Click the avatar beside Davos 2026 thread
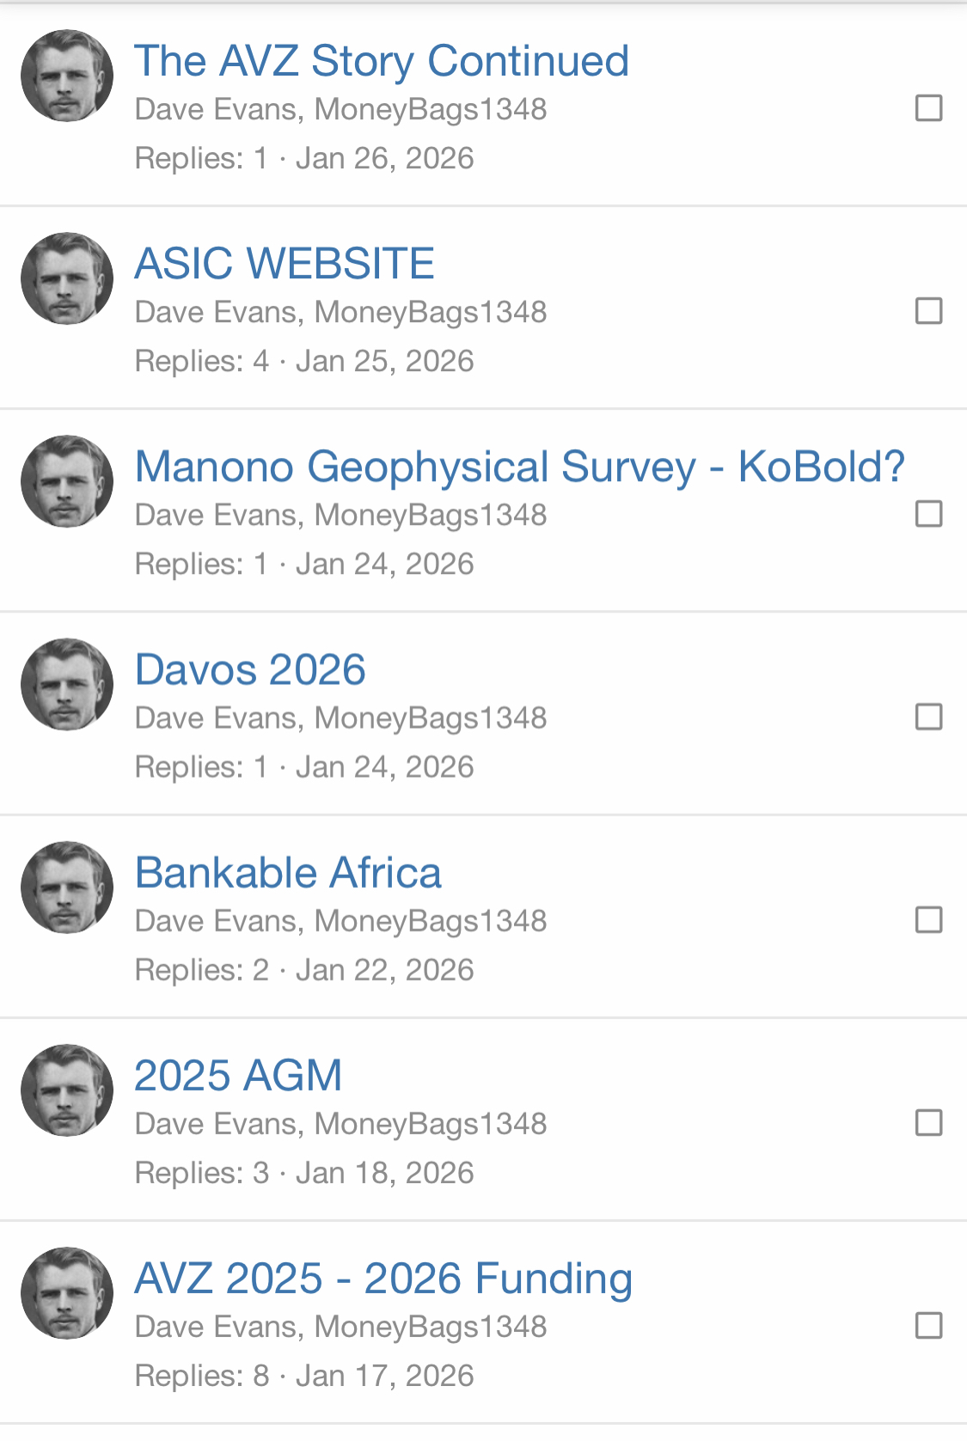 [x=67, y=685]
